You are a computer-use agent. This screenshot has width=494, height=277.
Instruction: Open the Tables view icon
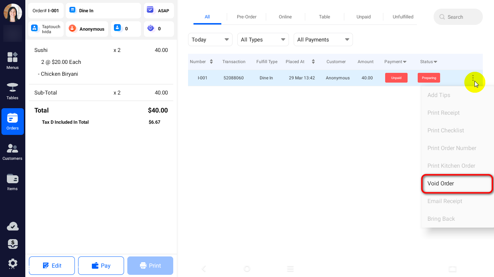(x=12, y=91)
